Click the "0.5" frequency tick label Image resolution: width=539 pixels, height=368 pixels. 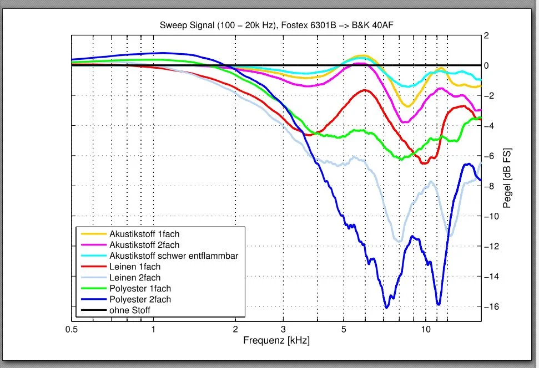coord(72,330)
